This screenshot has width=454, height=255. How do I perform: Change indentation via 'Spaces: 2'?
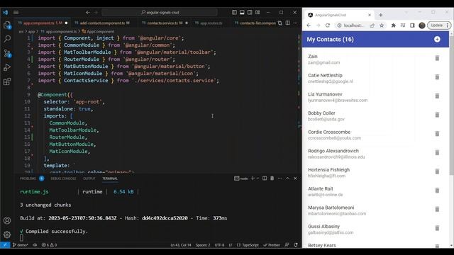tap(203, 245)
